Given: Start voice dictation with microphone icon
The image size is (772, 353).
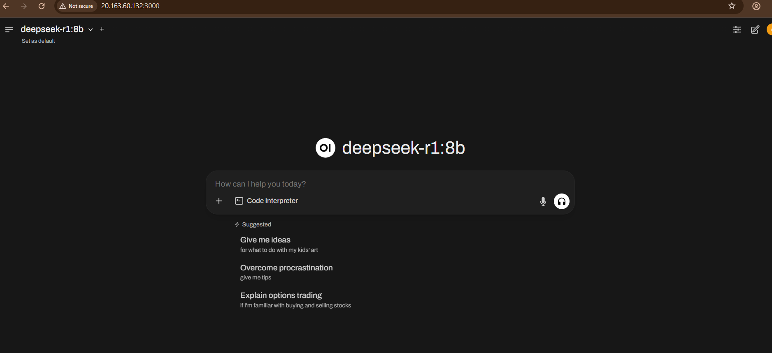Looking at the screenshot, I should (543, 201).
